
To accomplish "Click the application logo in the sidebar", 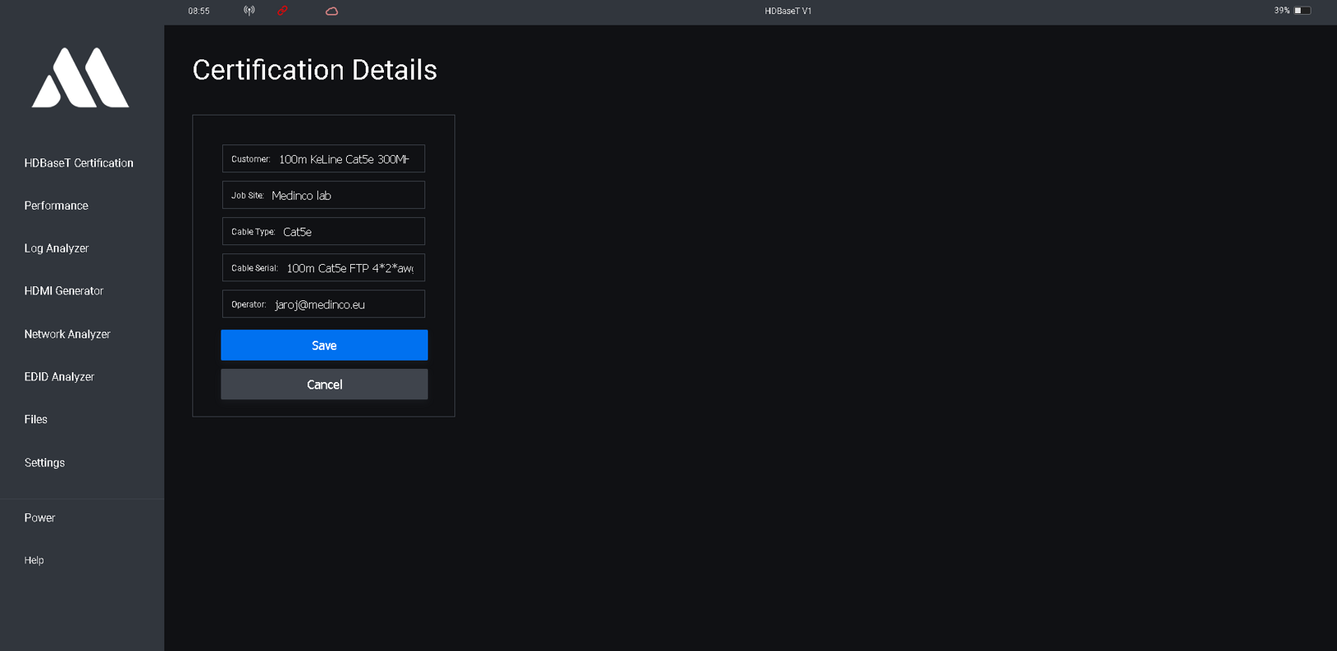I will pos(80,78).
